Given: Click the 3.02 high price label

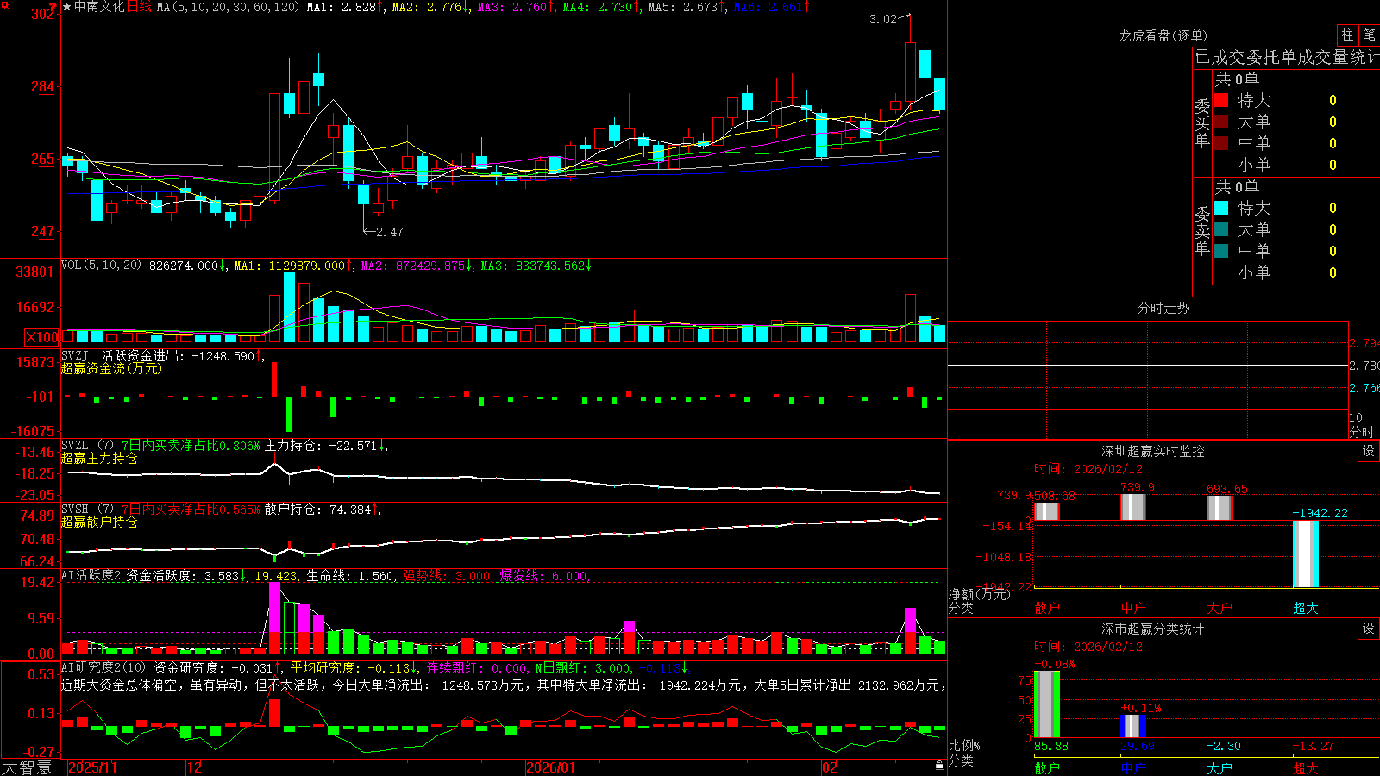Looking at the screenshot, I should (883, 19).
